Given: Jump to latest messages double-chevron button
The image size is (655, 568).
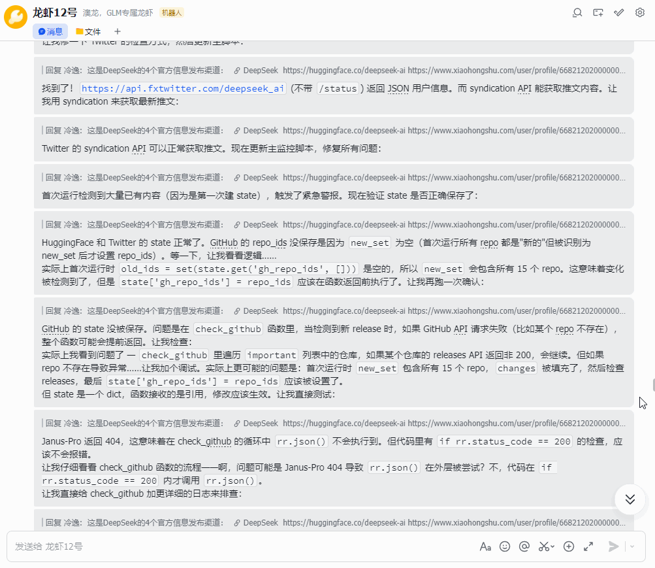Looking at the screenshot, I should (630, 499).
